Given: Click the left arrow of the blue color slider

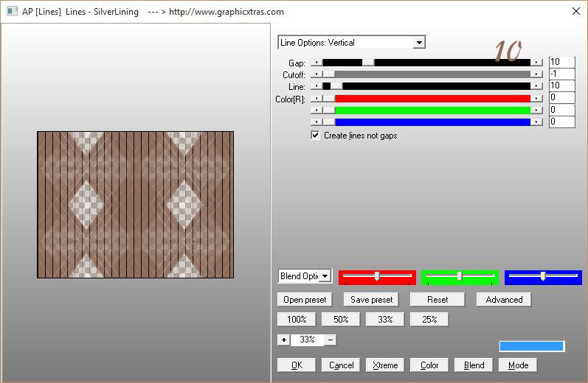Looking at the screenshot, I should pyautogui.click(x=317, y=122).
